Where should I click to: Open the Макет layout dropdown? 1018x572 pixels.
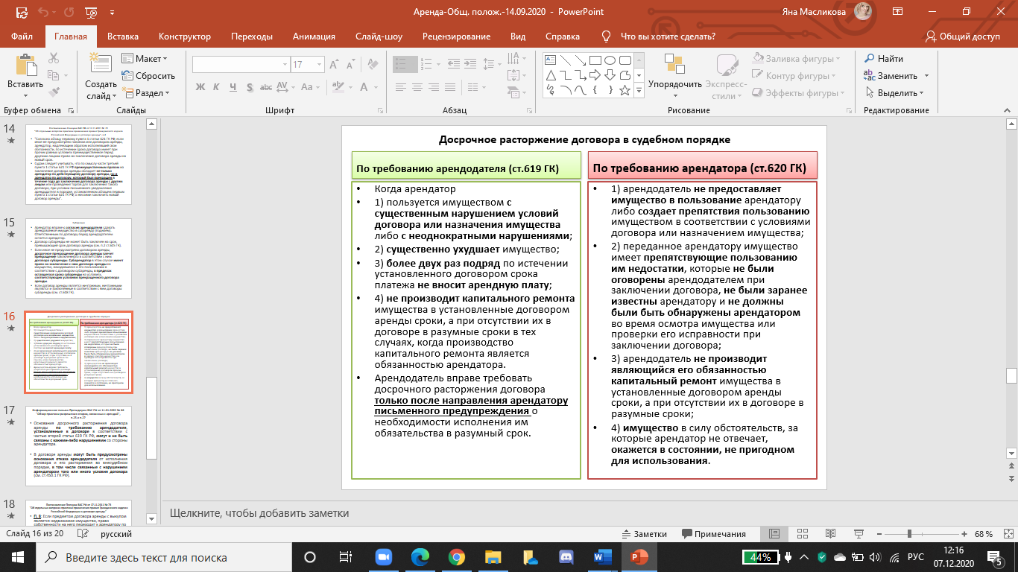pos(144,59)
